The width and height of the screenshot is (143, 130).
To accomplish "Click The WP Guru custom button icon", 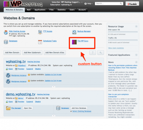I will [x=74, y=42].
